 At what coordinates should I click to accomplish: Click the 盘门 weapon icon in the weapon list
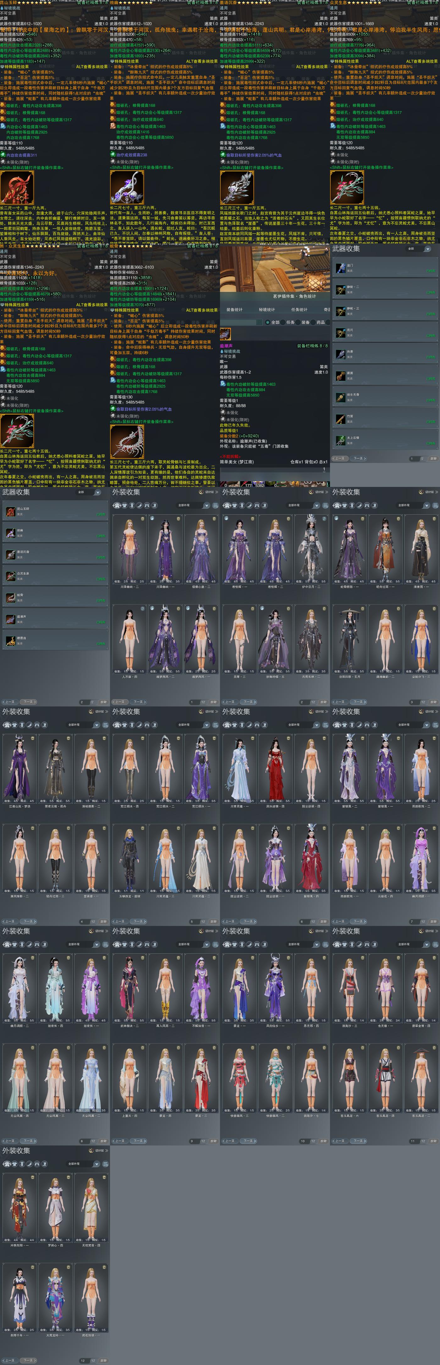tap(340, 268)
